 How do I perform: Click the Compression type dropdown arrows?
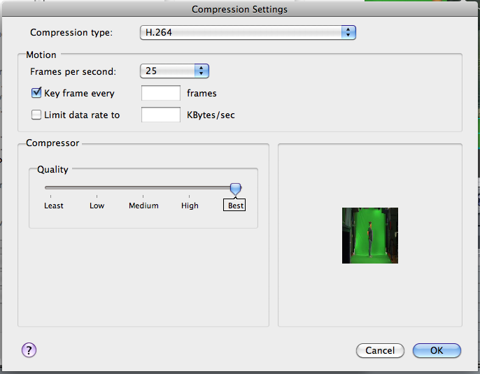click(x=348, y=32)
